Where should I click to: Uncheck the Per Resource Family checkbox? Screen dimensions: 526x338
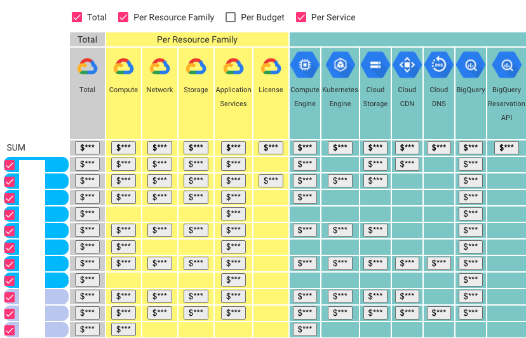tap(123, 17)
